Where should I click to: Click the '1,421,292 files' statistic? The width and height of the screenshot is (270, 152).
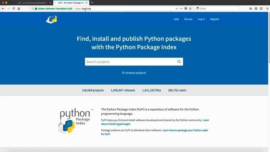(151, 90)
